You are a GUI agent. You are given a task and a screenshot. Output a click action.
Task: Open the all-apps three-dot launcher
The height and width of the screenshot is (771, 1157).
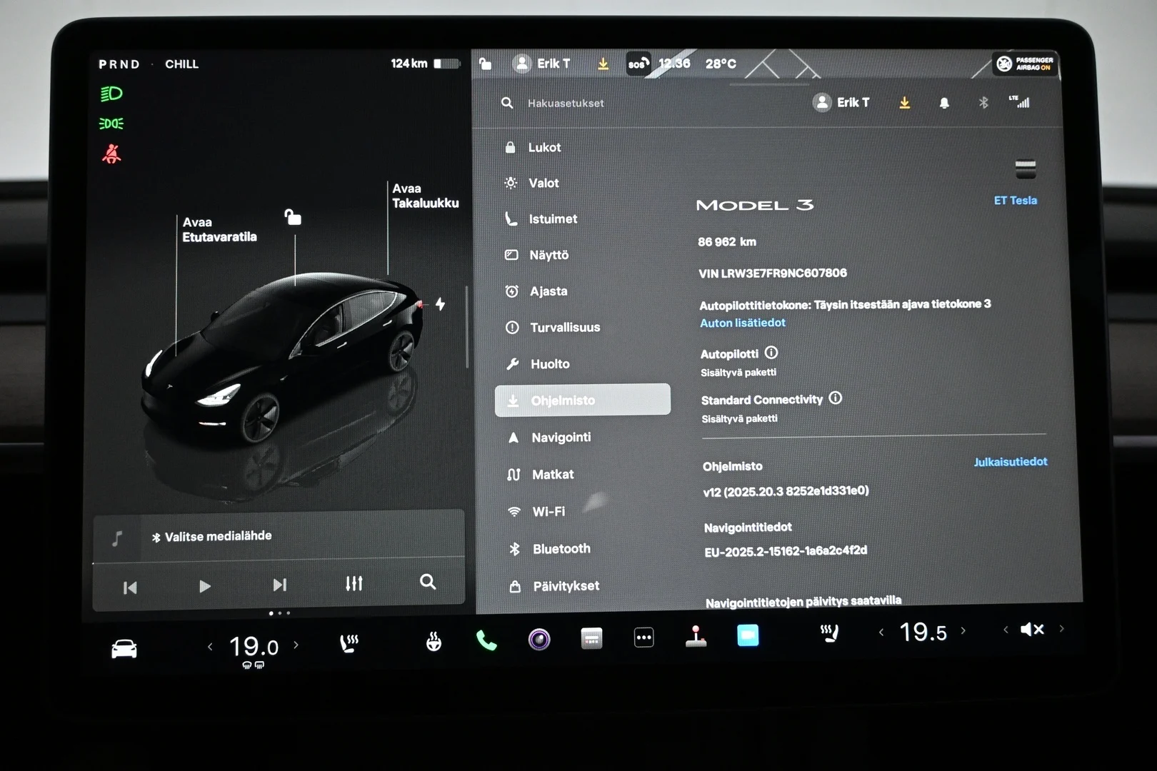(643, 638)
